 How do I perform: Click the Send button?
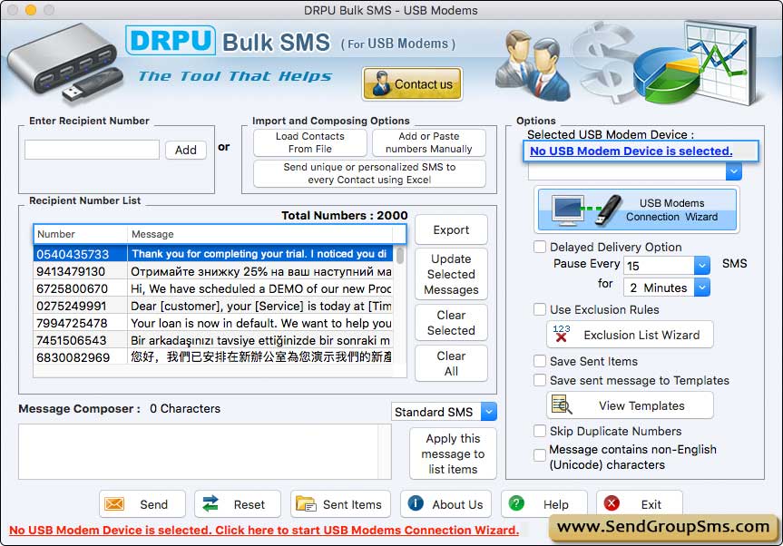142,504
